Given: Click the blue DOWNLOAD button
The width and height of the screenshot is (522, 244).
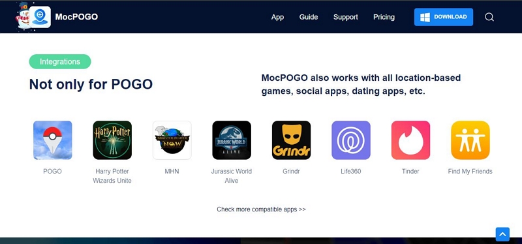Looking at the screenshot, I should [x=444, y=17].
